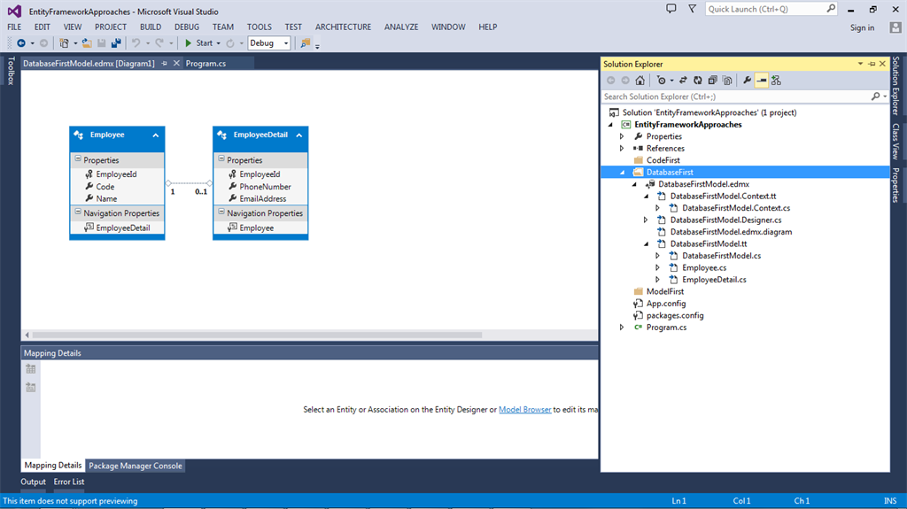Collapse Properties section of EmployeeDetail entity
The width and height of the screenshot is (907, 509).
coord(221,158)
